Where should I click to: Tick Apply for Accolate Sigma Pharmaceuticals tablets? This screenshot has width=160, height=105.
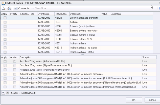5,66
